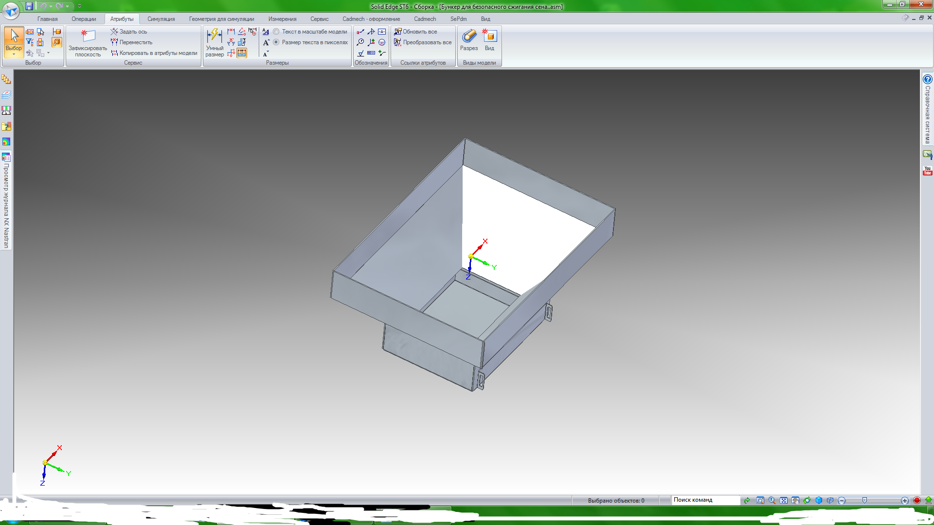Open the Главная ribbon tab
Image resolution: width=934 pixels, height=525 pixels.
[x=47, y=19]
